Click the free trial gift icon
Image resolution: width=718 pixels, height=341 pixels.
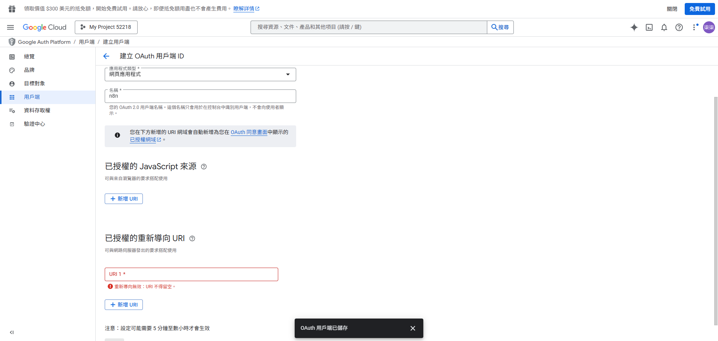click(x=11, y=8)
